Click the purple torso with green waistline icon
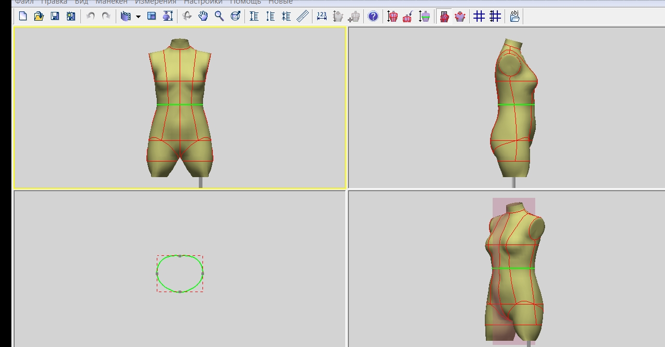Viewport: 665px width, 347px height. pos(425,16)
